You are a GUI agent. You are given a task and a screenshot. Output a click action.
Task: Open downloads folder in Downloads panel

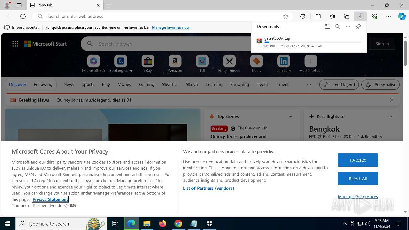click(x=327, y=27)
